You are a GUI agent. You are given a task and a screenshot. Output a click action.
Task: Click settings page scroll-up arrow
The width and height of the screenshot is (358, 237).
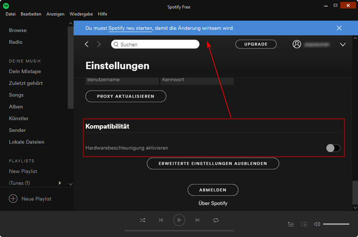click(355, 39)
